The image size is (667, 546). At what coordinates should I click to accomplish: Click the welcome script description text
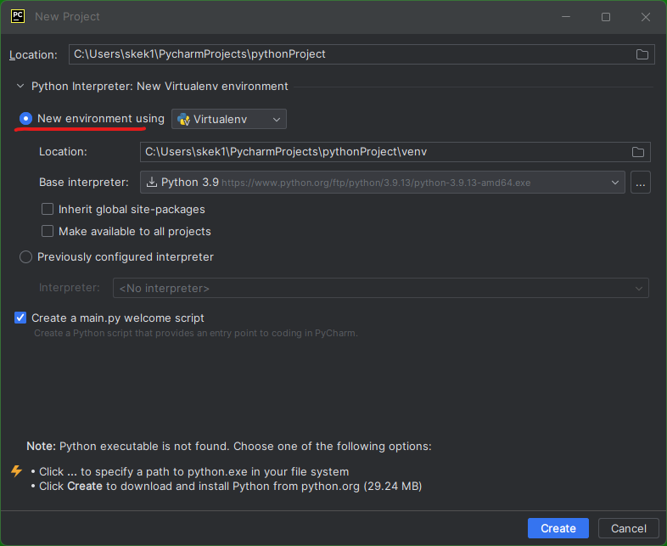196,333
